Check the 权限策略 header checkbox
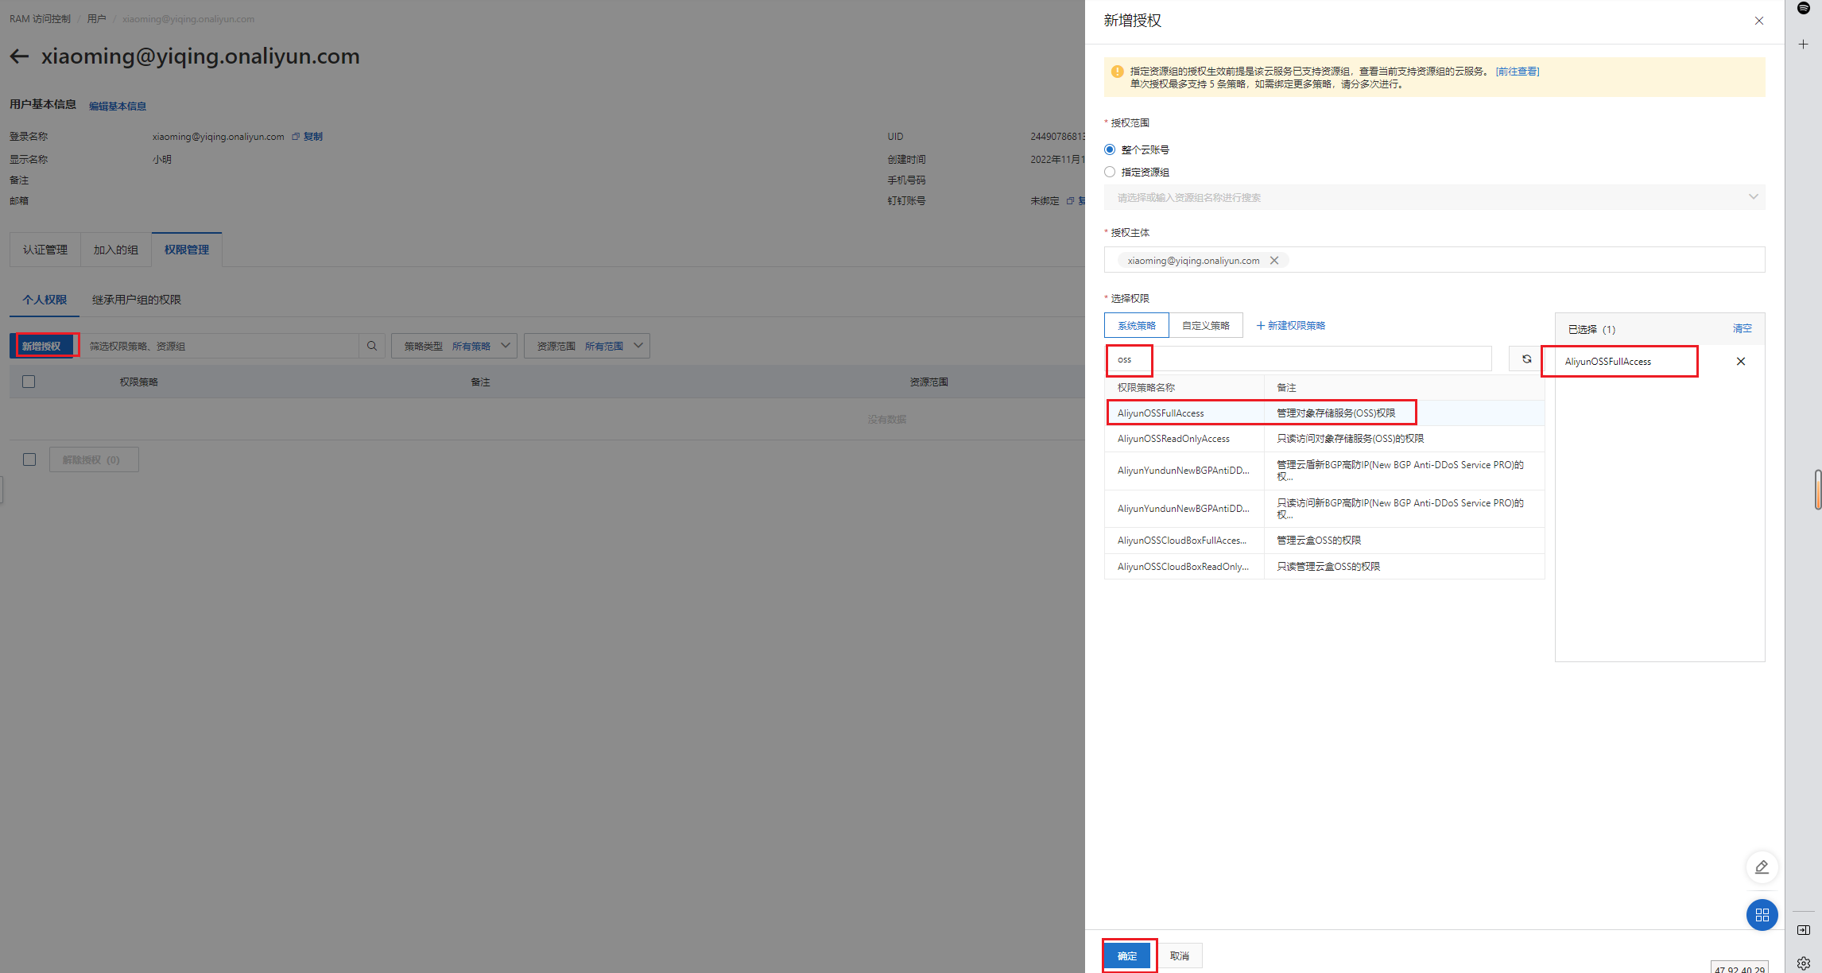The width and height of the screenshot is (1822, 973). point(29,382)
